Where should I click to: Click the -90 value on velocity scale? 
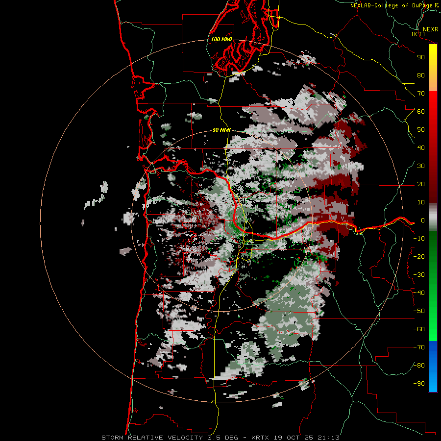pos(419,384)
